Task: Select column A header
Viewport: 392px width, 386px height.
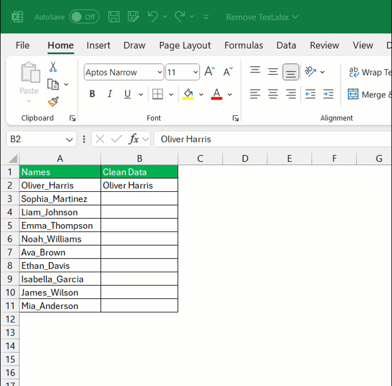Action: click(x=60, y=158)
